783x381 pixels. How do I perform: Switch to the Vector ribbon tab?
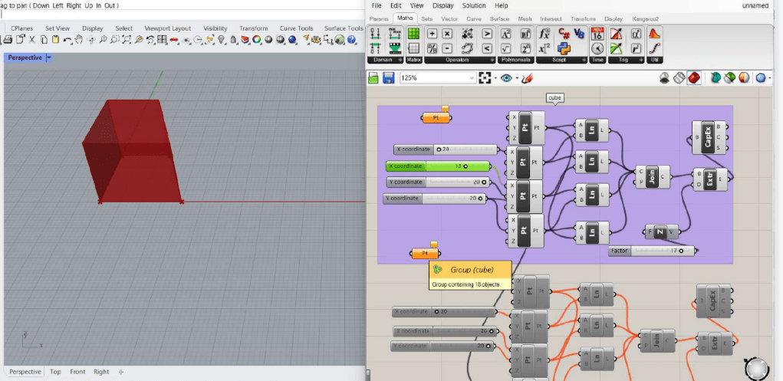click(451, 18)
